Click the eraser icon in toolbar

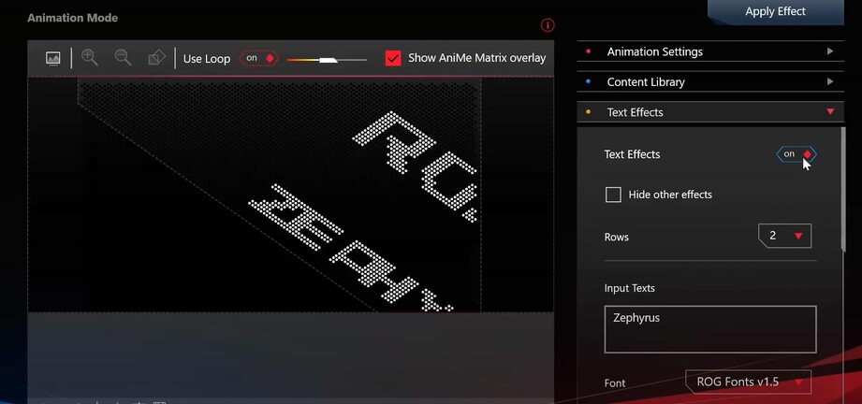point(156,58)
